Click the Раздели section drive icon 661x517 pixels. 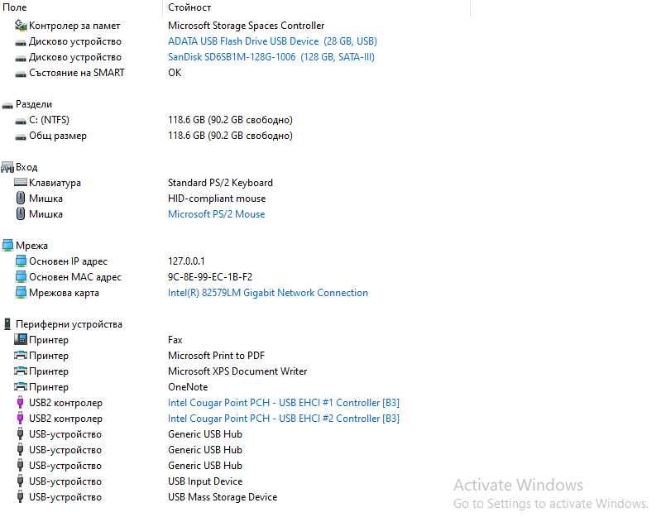point(7,105)
